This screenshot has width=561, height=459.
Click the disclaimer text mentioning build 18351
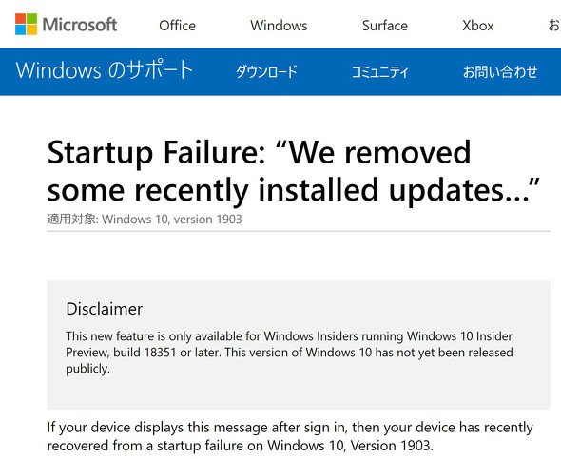pyautogui.click(x=289, y=353)
